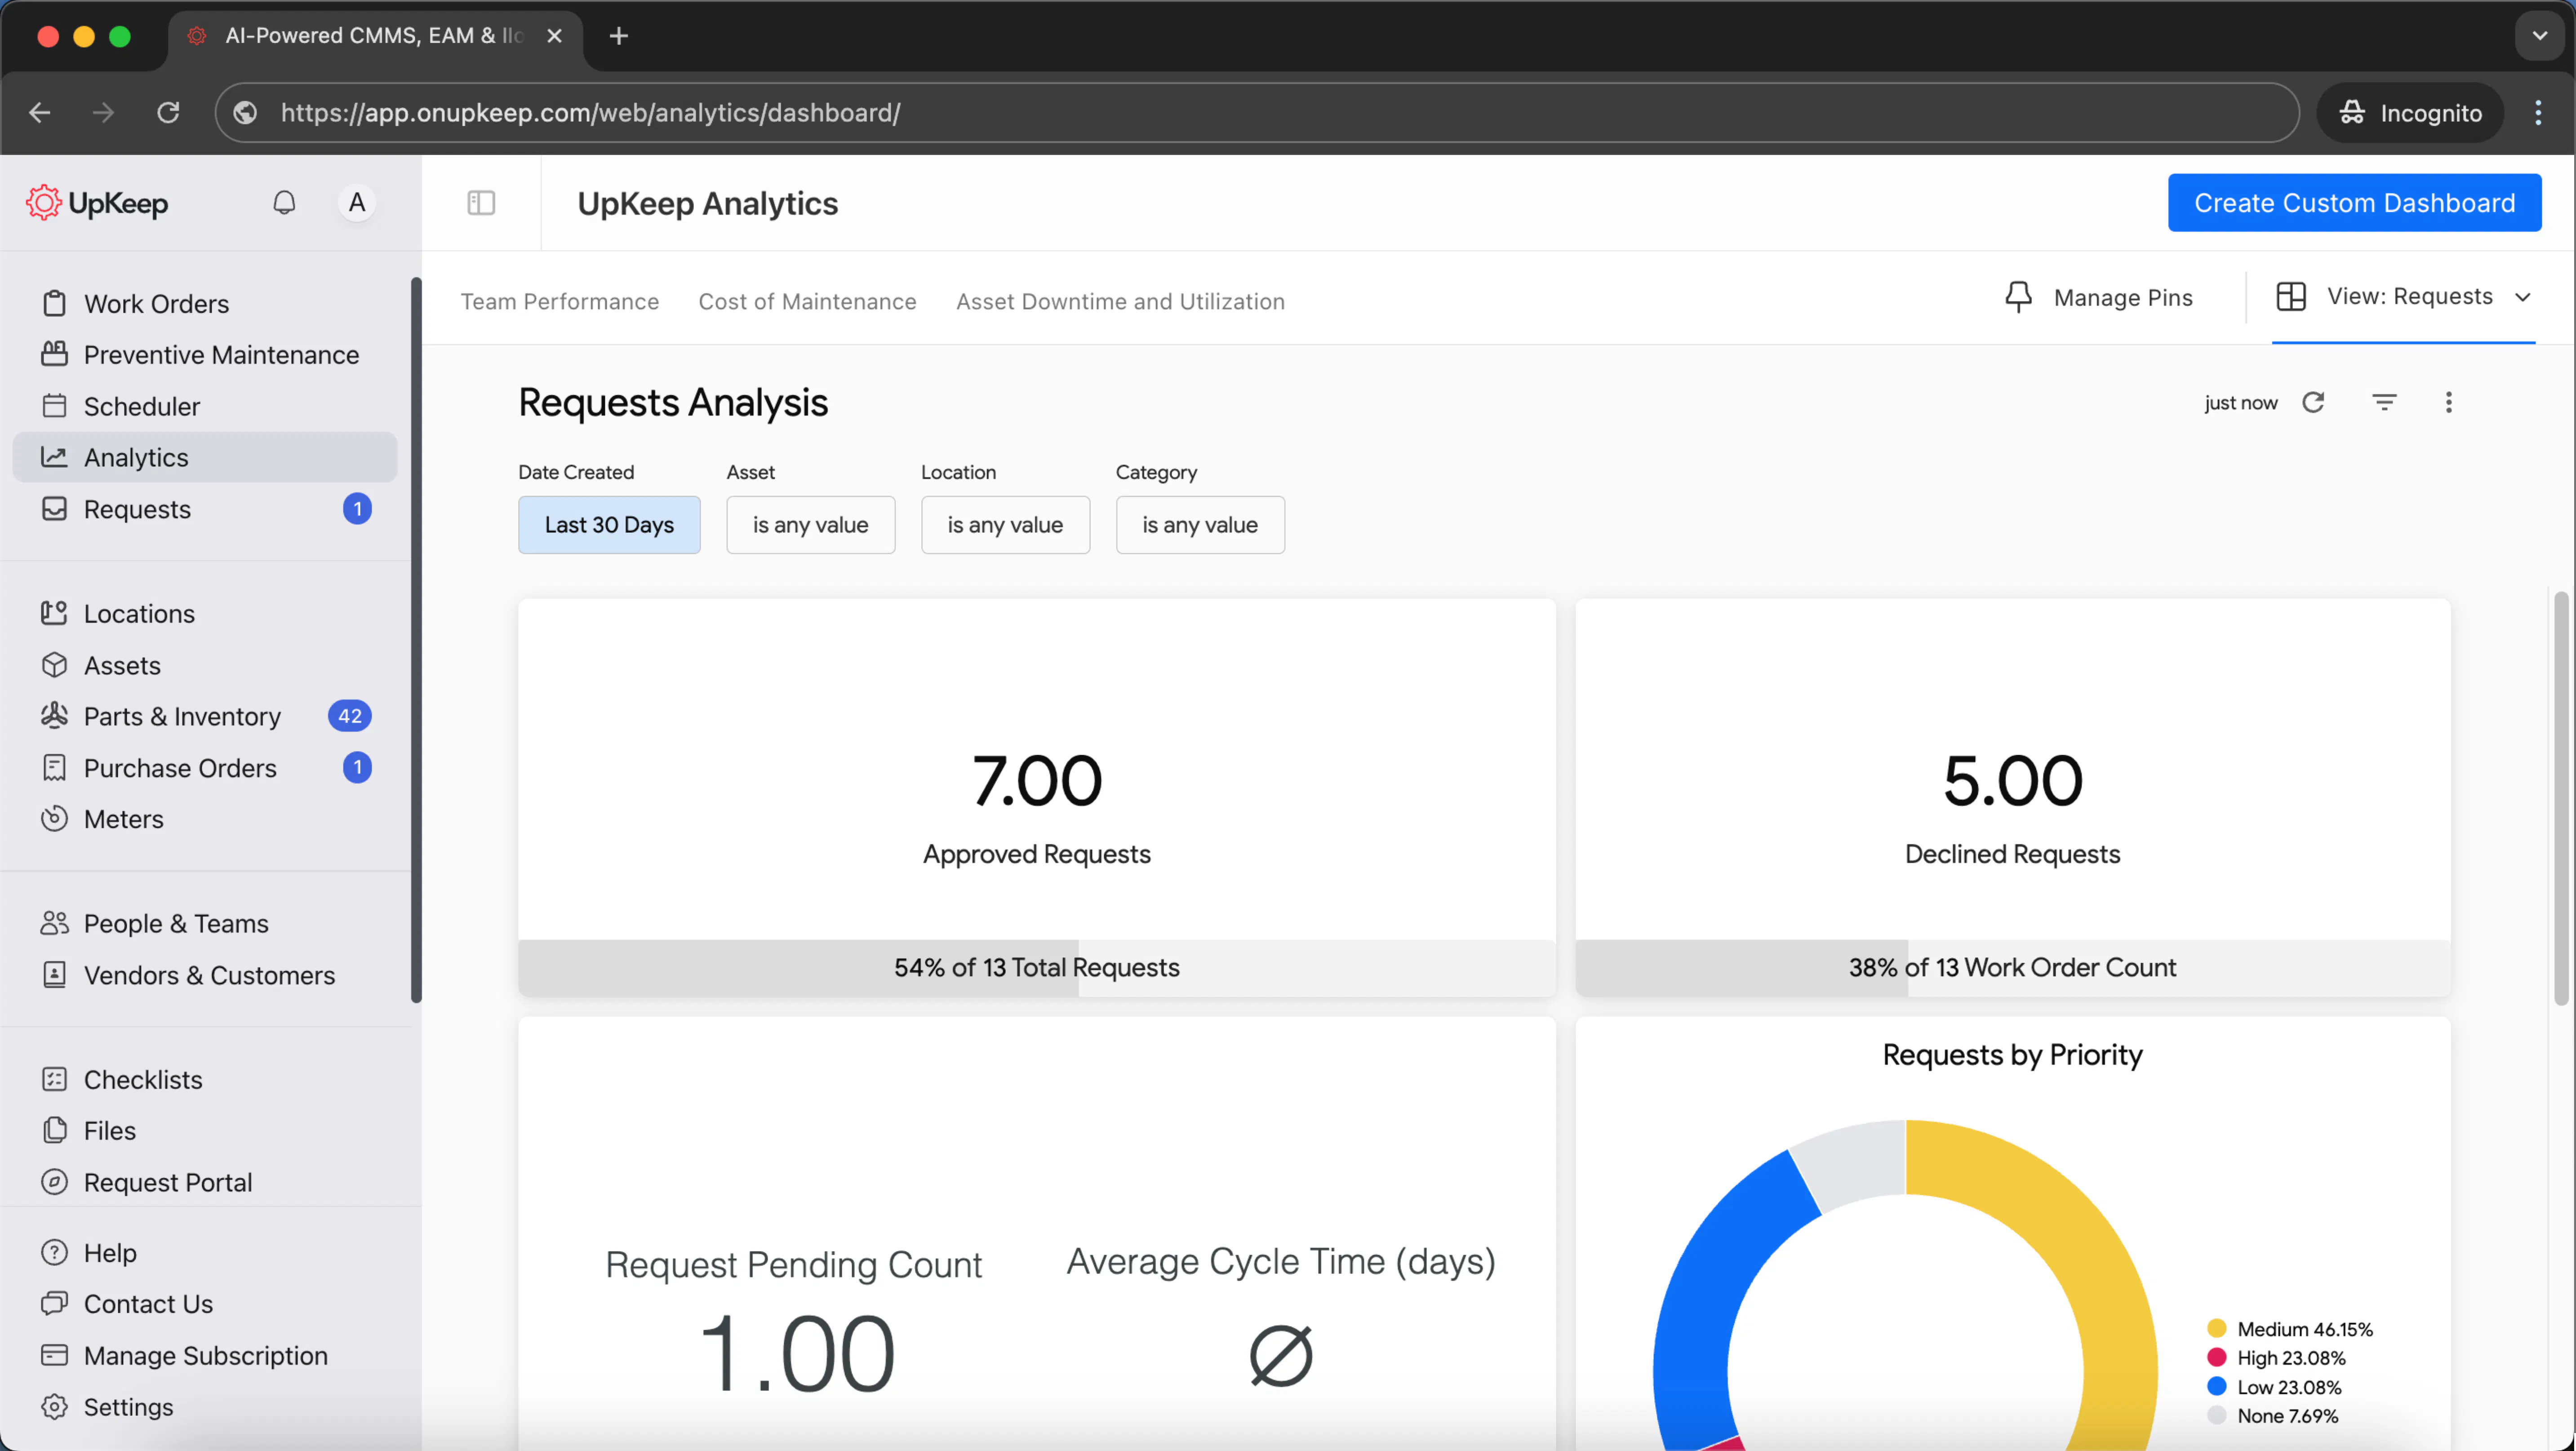Refresh the Requests Analysis dashboard
Screen dimensions: 2576x1451
[2313, 402]
